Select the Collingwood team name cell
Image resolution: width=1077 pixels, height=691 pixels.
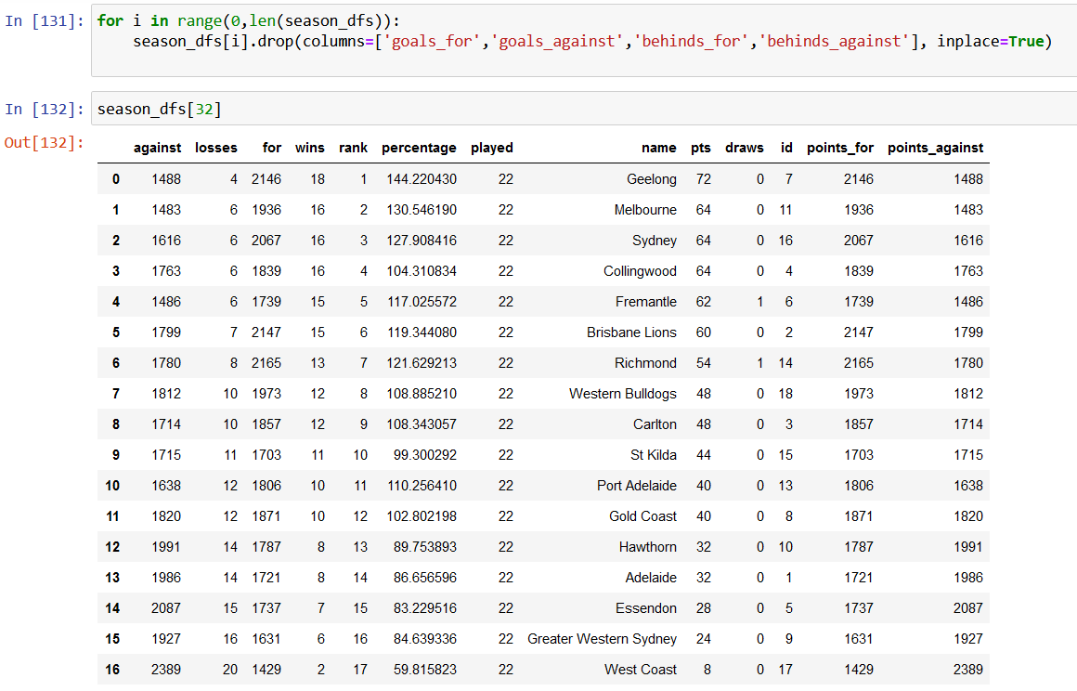(640, 271)
